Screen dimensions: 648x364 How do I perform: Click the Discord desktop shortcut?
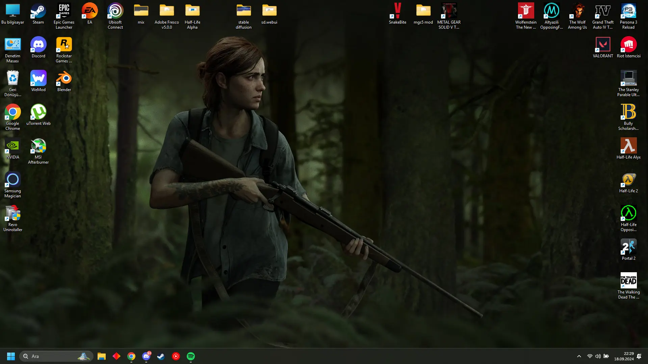(38, 48)
